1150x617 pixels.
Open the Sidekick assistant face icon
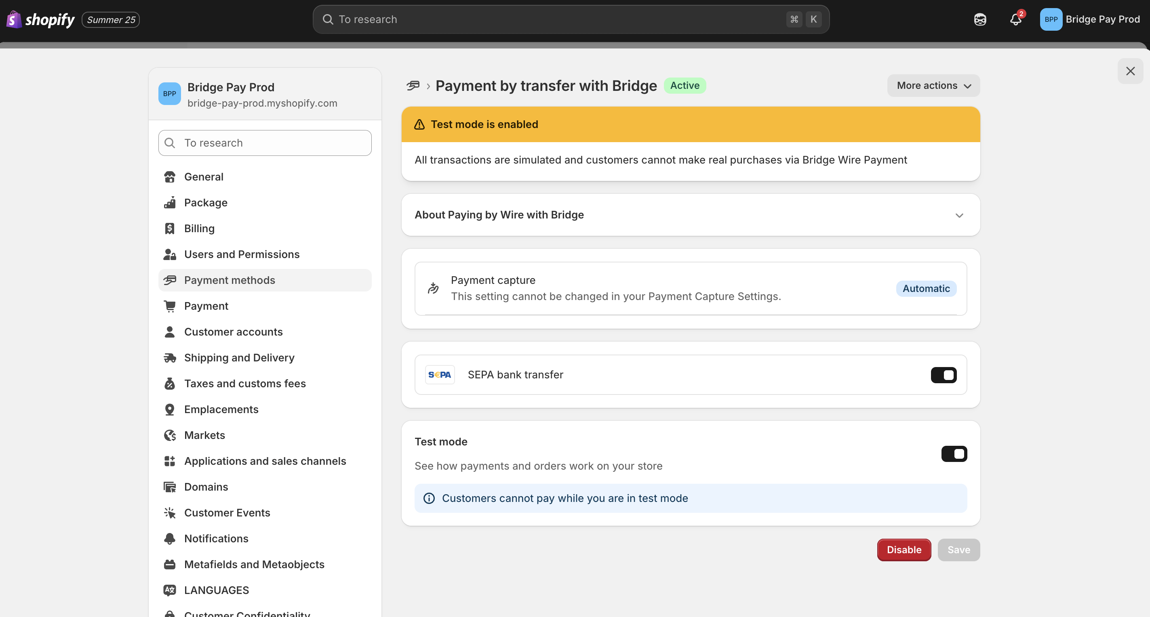[980, 20]
